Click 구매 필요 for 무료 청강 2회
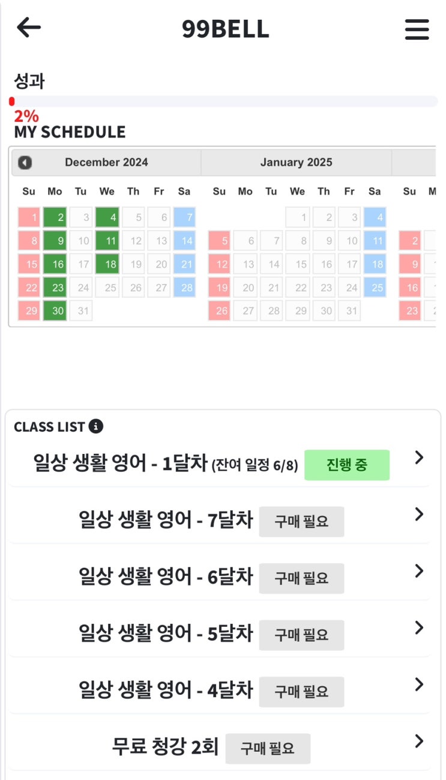Screen dimensions: 446x780 (268, 748)
